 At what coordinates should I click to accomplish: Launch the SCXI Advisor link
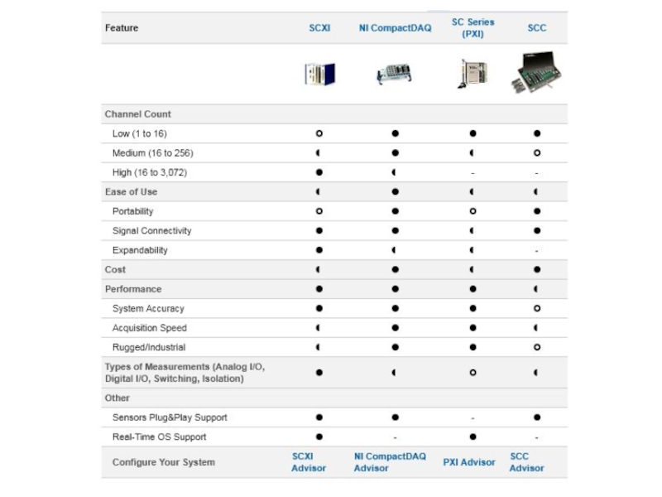click(x=309, y=462)
